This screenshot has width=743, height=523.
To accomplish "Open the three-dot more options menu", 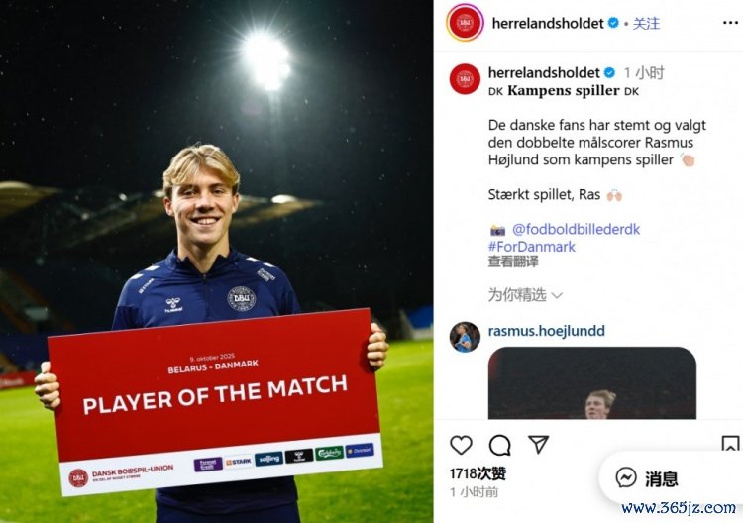I will coord(730,23).
